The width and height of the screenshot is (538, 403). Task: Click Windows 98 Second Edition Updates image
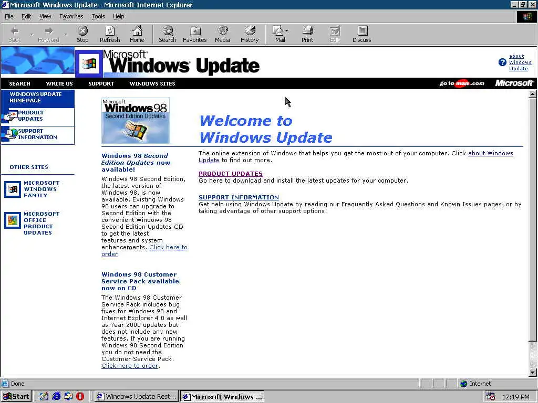point(136,121)
